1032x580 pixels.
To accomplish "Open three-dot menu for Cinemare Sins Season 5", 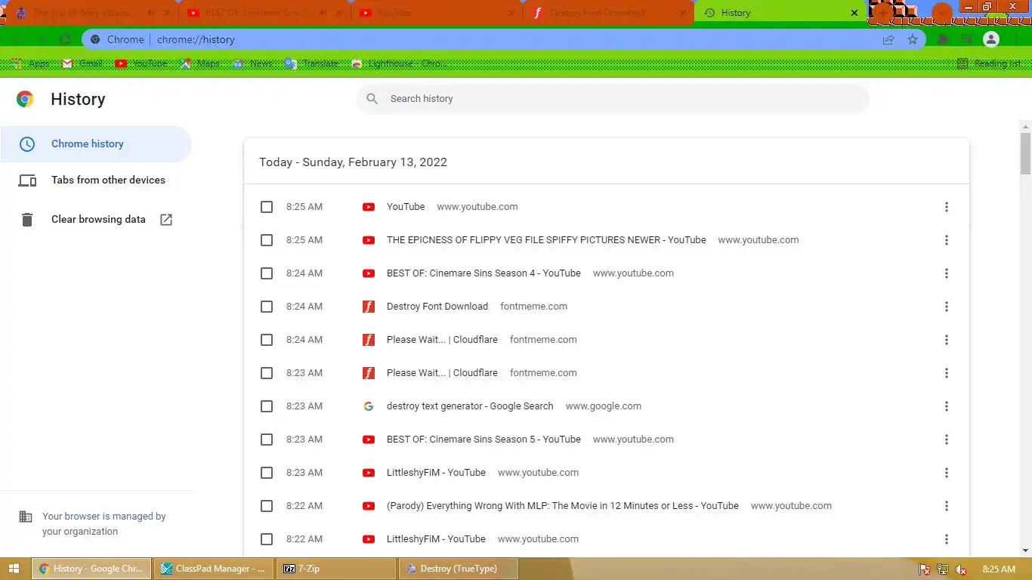I will click(x=947, y=440).
